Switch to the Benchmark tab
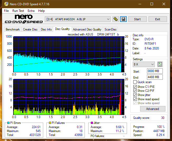This screenshot has width=172, height=141. [x=13, y=29]
